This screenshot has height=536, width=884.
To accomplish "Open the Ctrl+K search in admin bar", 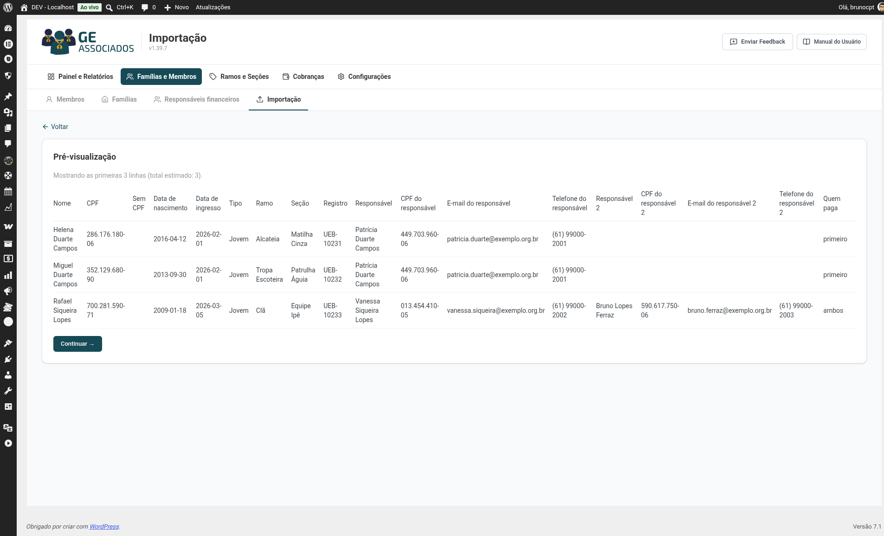I will (120, 7).
